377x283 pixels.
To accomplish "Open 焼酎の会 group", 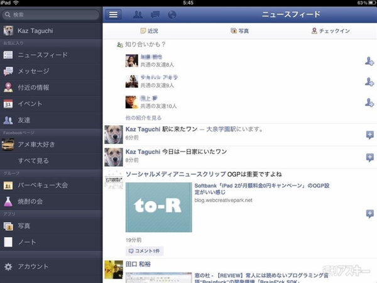I will pos(51,201).
